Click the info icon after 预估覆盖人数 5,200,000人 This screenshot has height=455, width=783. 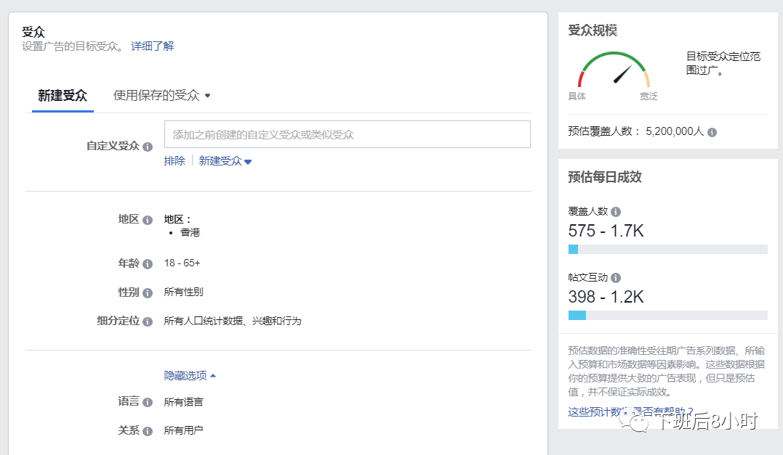click(x=710, y=133)
